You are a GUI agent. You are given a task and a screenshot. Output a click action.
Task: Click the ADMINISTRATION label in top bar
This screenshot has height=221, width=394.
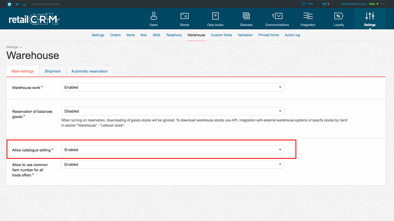tap(46, 4)
